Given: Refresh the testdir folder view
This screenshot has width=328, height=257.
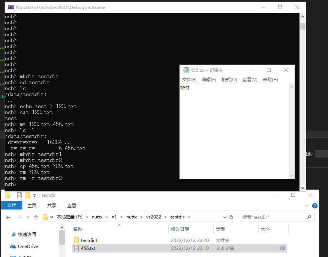Looking at the screenshot, I should [x=231, y=217].
